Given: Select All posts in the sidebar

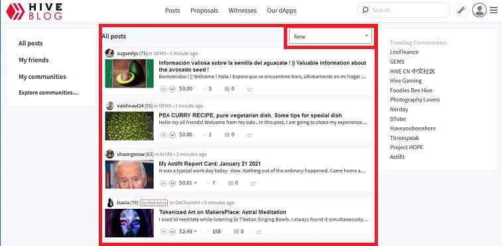Looking at the screenshot, I should [31, 43].
